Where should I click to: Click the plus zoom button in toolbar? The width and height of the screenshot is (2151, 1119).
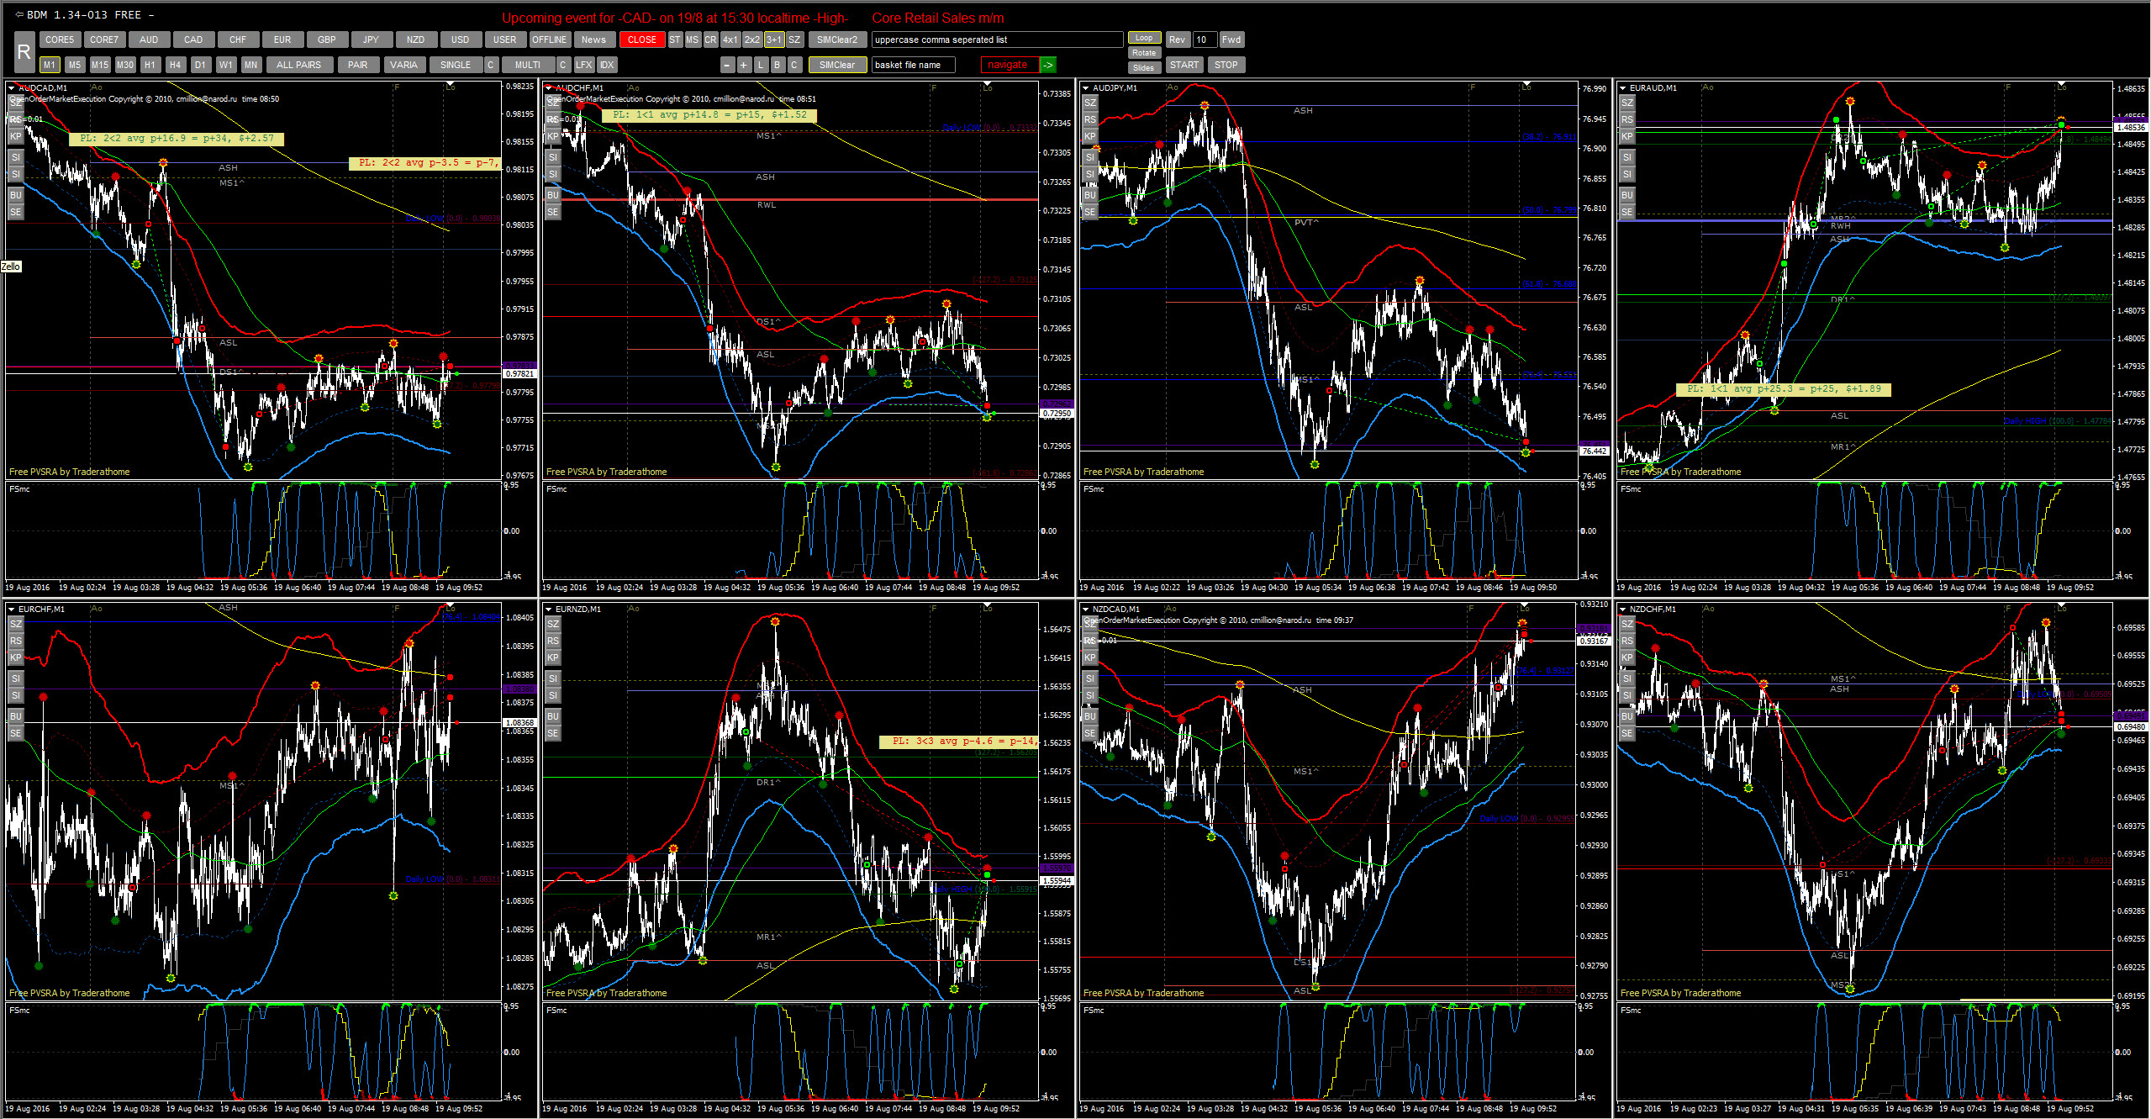[x=744, y=65]
